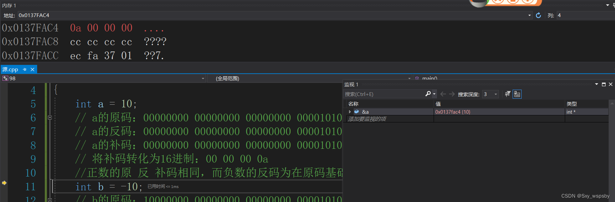Image resolution: width=615 pixels, height=202 pixels.
Task: Click the current statement yellow arrow in margin
Action: pyautogui.click(x=4, y=183)
